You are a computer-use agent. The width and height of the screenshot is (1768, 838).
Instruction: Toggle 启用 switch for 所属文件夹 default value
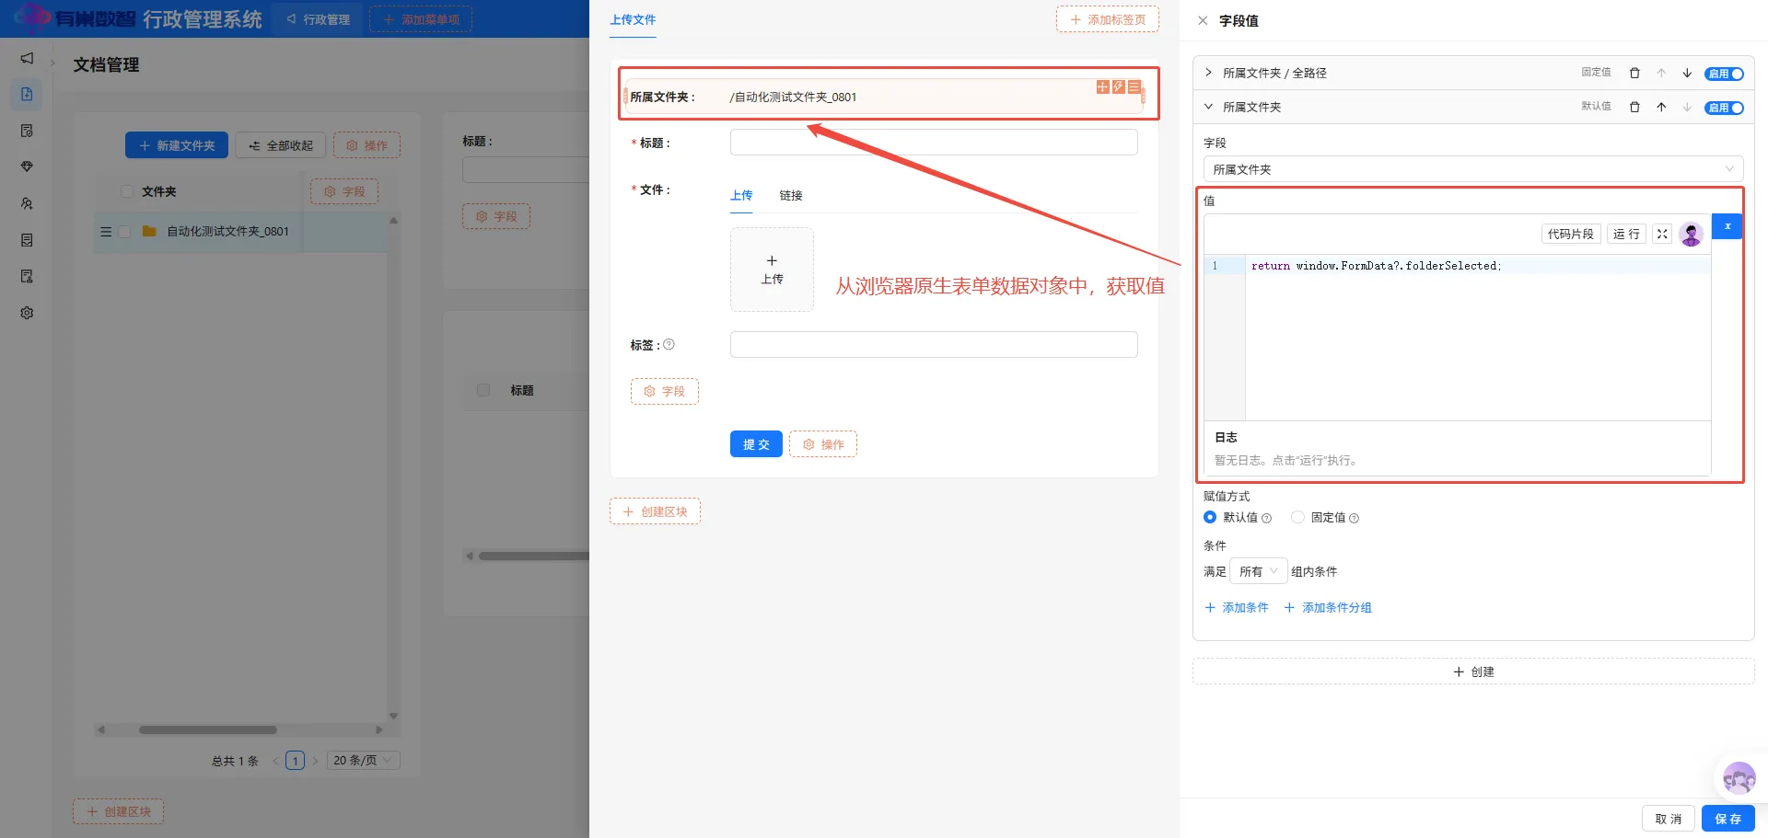(x=1724, y=108)
